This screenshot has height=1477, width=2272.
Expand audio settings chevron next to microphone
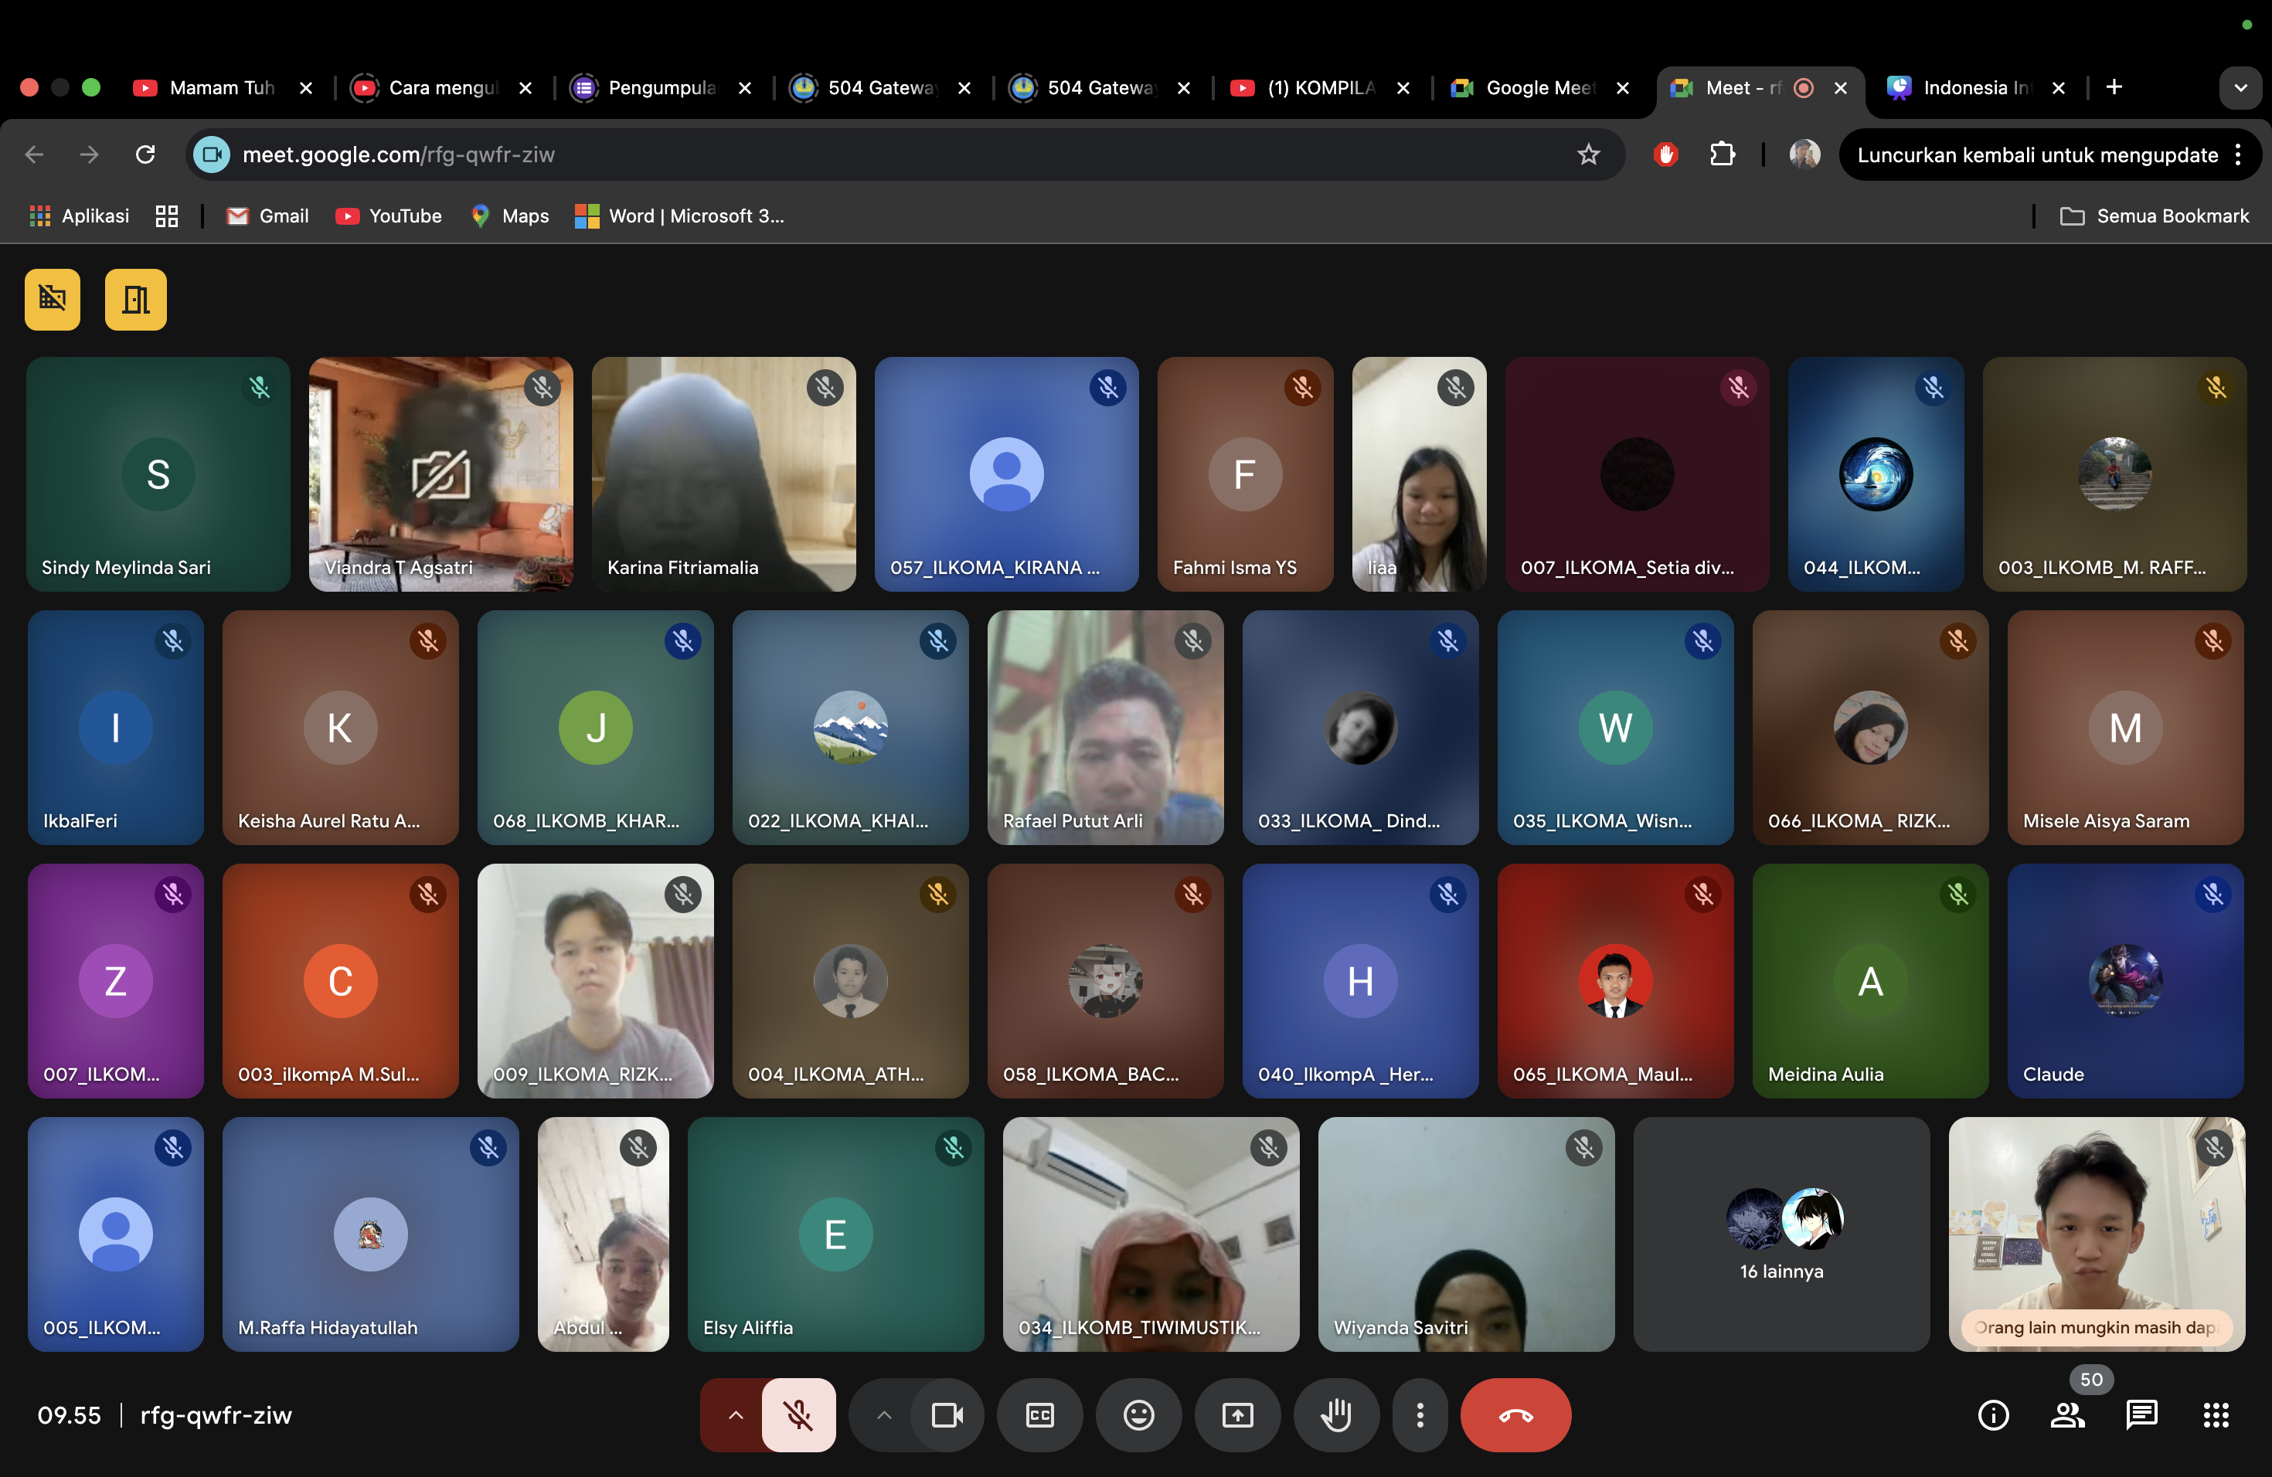735,1415
